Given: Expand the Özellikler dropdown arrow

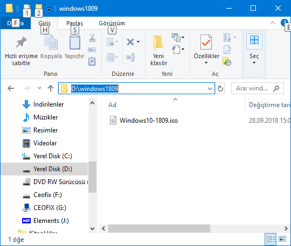Looking at the screenshot, I should tap(206, 63).
